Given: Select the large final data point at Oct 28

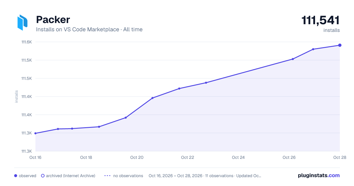Looking at the screenshot, I should [340, 45].
